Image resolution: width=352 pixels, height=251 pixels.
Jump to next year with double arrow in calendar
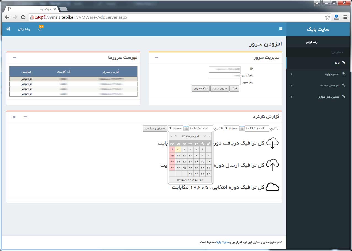[x=171, y=136]
